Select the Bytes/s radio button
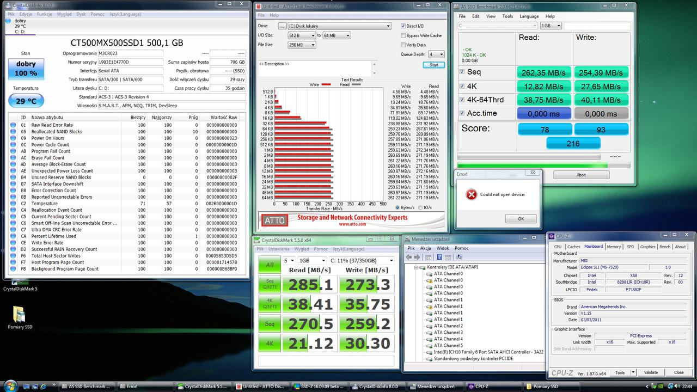 (398, 207)
